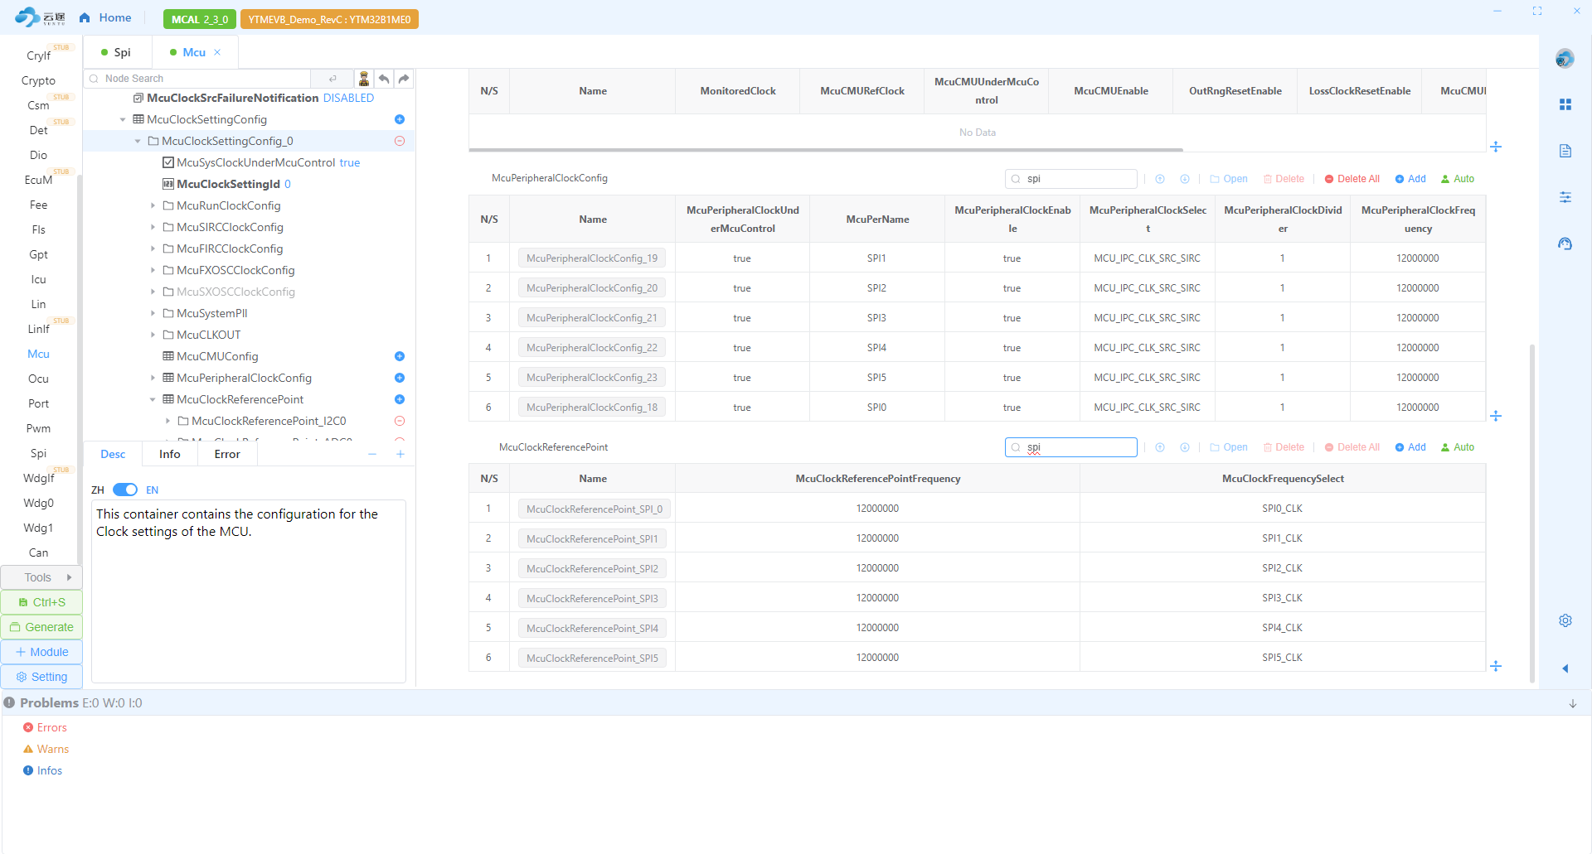Switch the ZH/EN language toggle
Screen dimensions: 1592x854
125,490
